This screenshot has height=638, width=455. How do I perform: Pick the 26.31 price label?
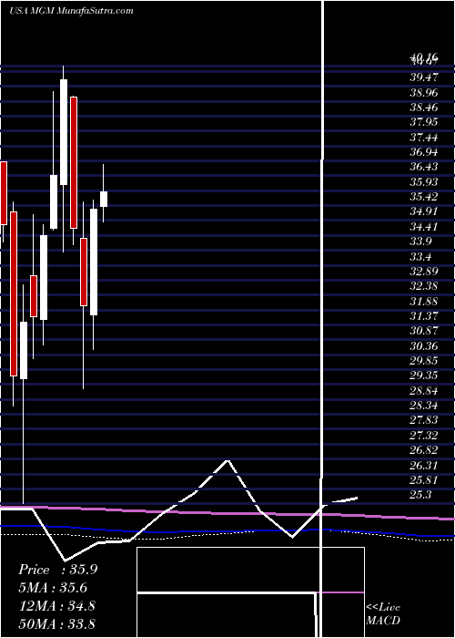point(424,466)
